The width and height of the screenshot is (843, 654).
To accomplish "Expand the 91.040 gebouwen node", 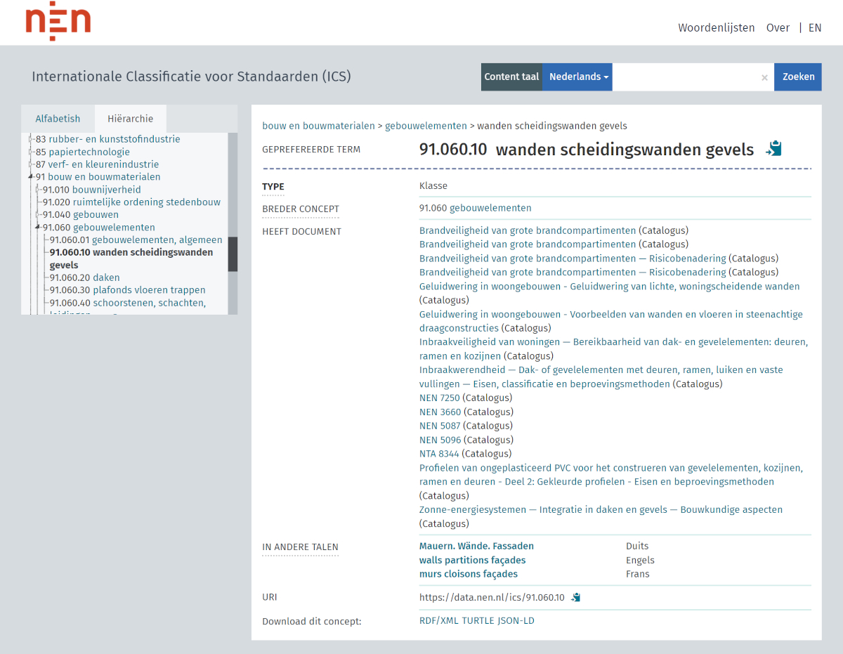I will (x=39, y=215).
